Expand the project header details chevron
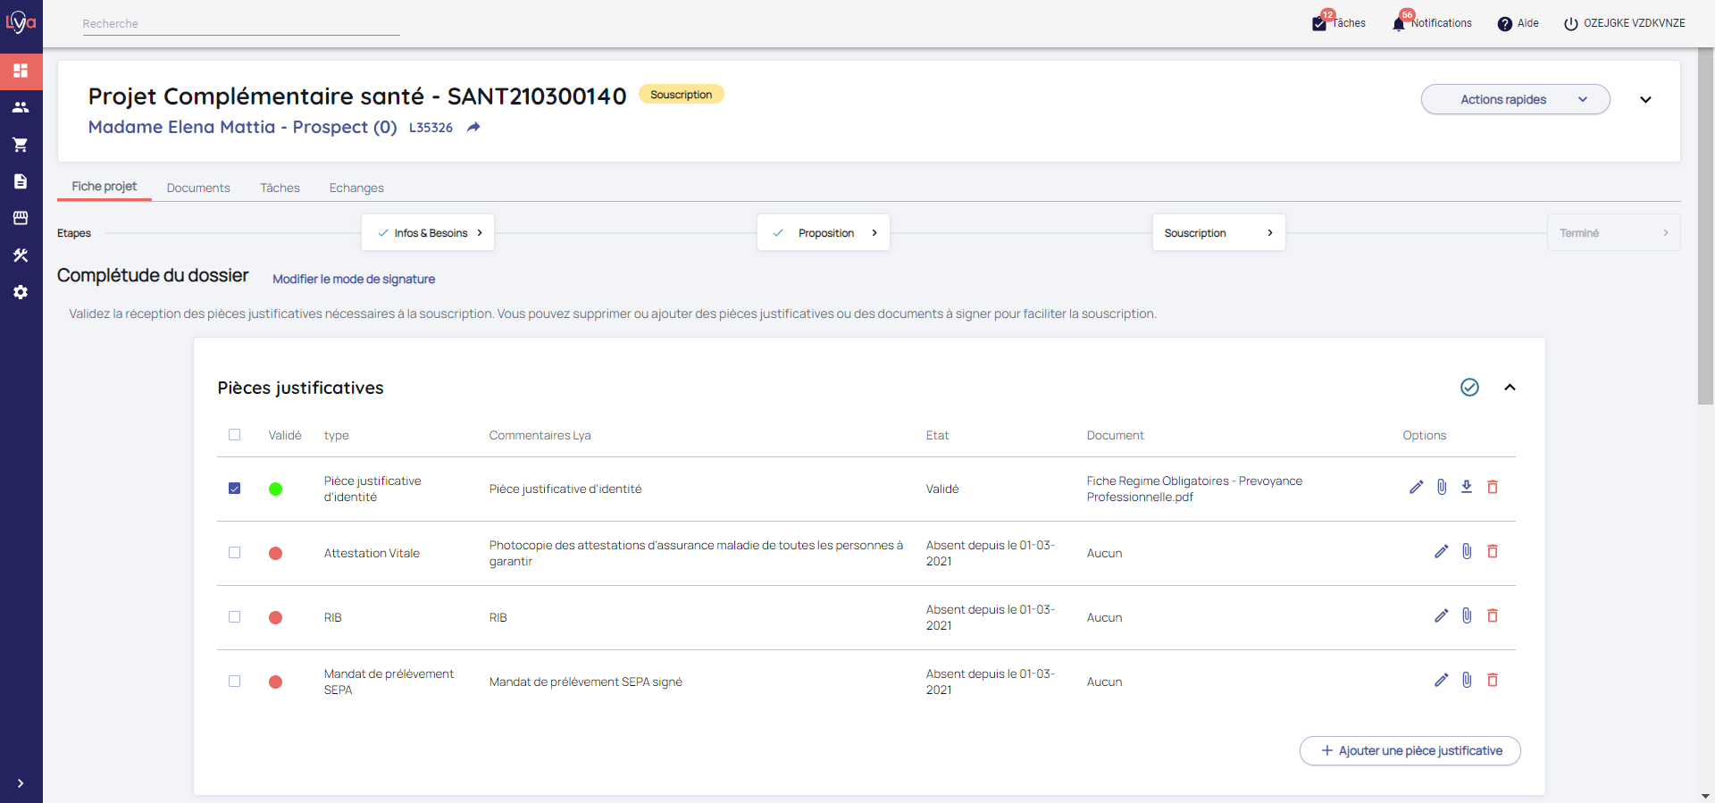Image resolution: width=1715 pixels, height=803 pixels. (1645, 100)
